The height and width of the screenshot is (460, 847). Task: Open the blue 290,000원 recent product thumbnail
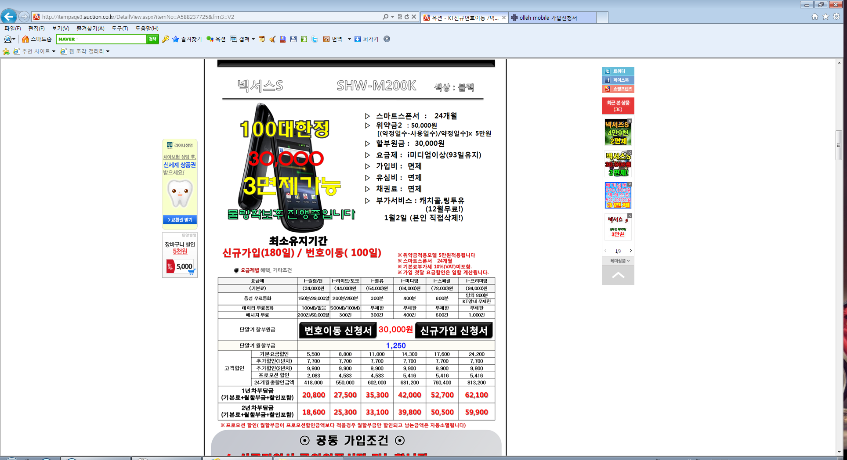click(x=618, y=195)
